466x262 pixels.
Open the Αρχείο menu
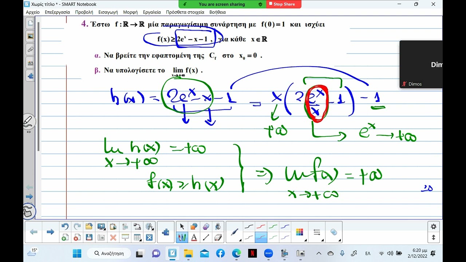coord(33,12)
